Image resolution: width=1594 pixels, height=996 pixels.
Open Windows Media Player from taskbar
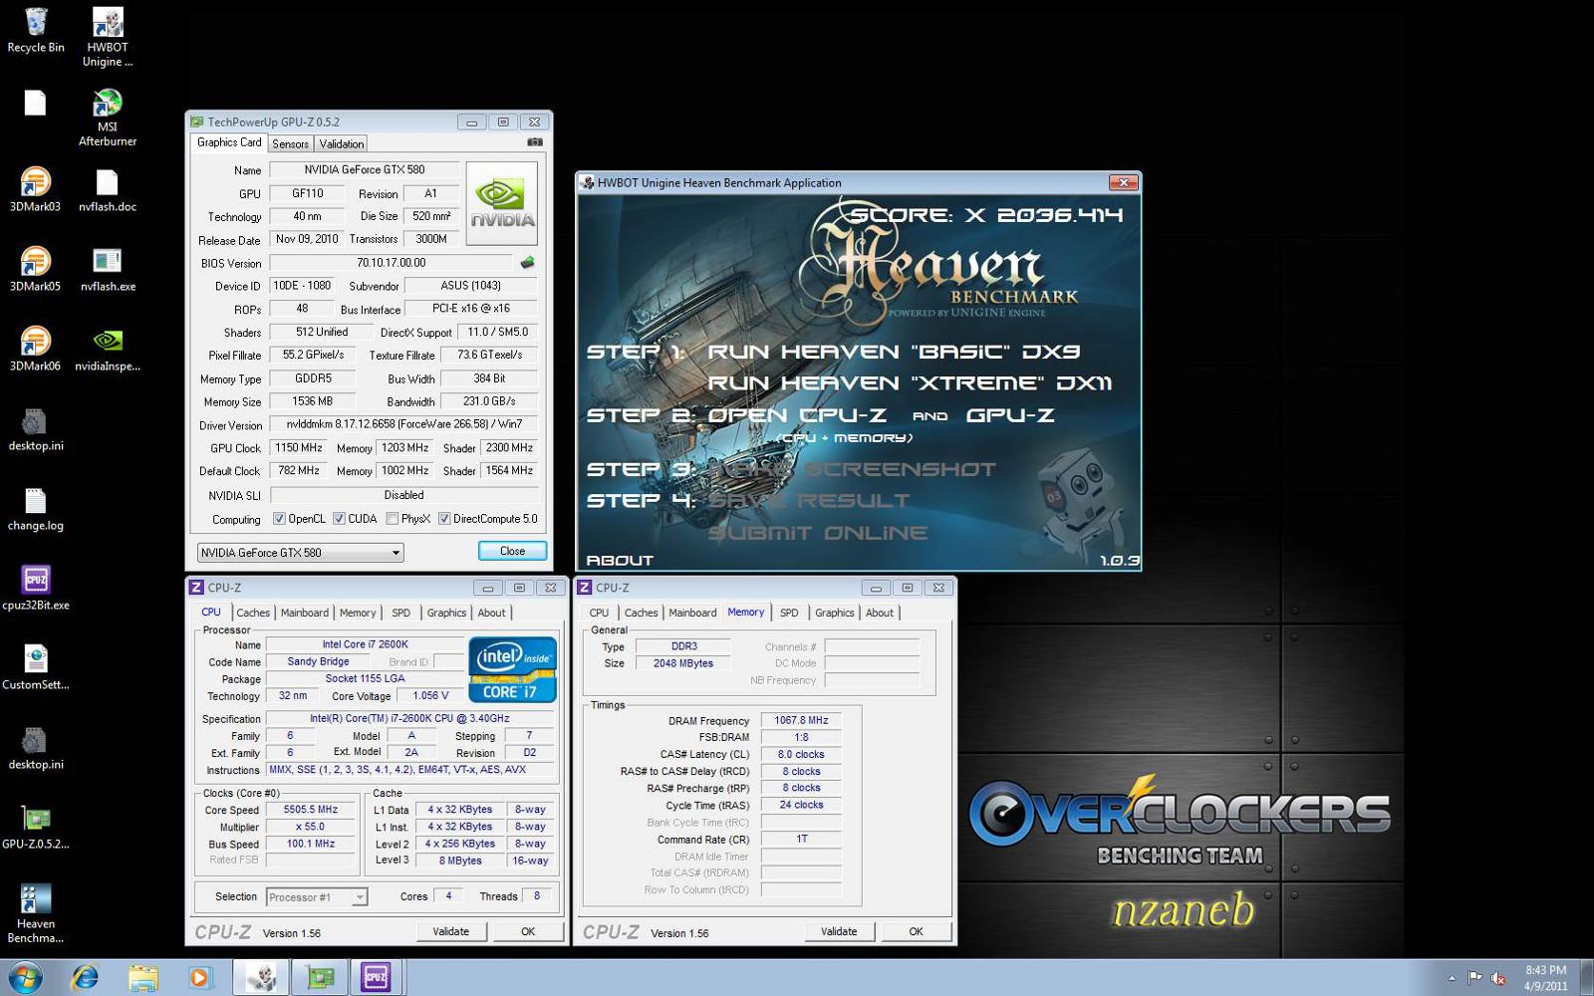pos(199,977)
